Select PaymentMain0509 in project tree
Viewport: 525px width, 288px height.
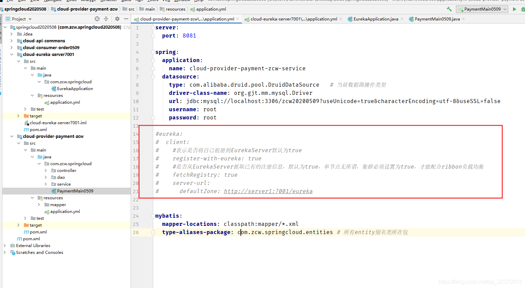point(75,191)
